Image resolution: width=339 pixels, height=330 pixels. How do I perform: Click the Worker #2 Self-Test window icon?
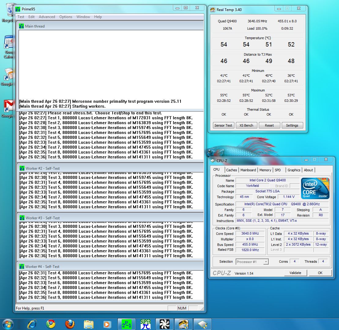coord(22,168)
